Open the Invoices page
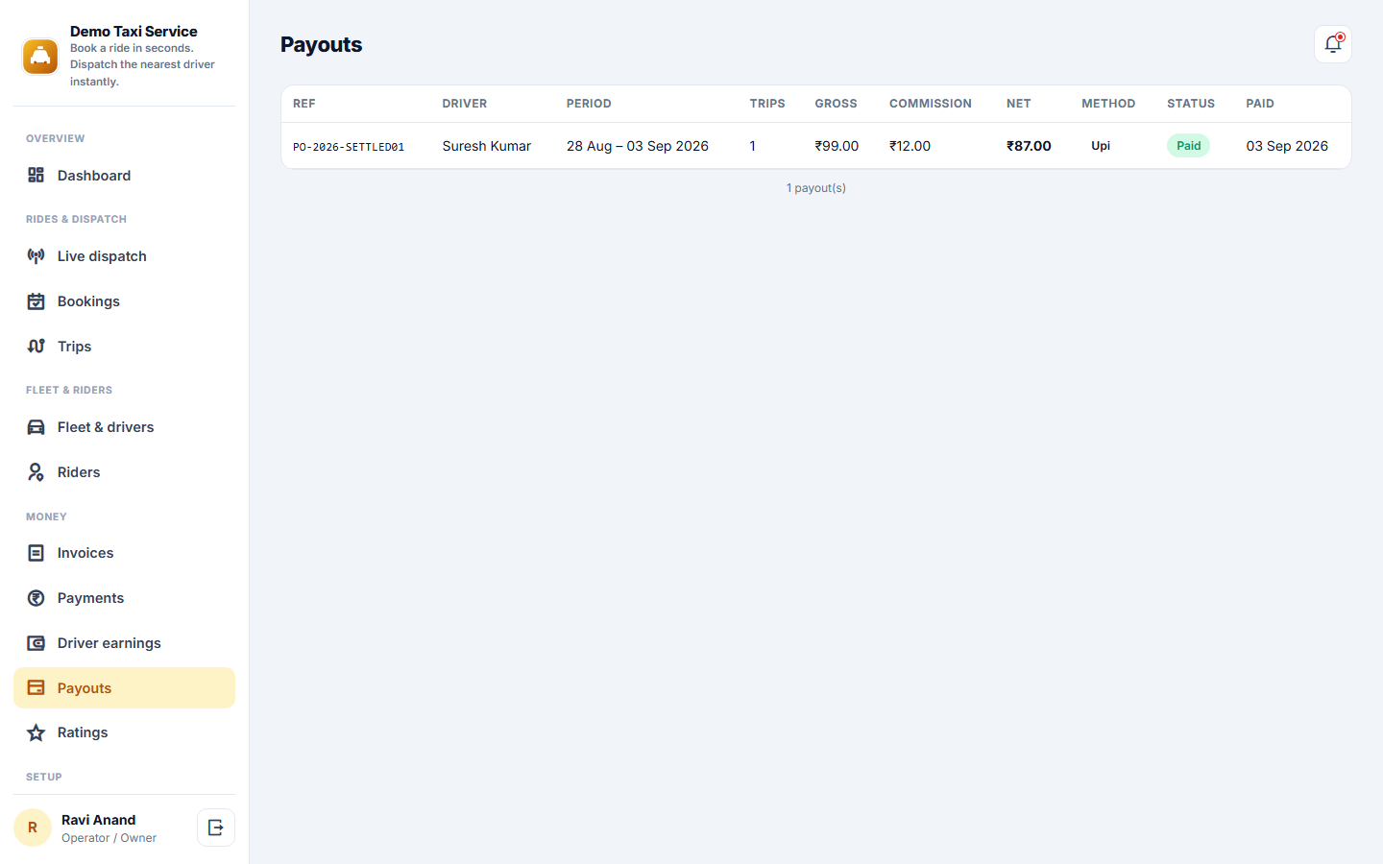This screenshot has width=1383, height=864. pos(124,552)
